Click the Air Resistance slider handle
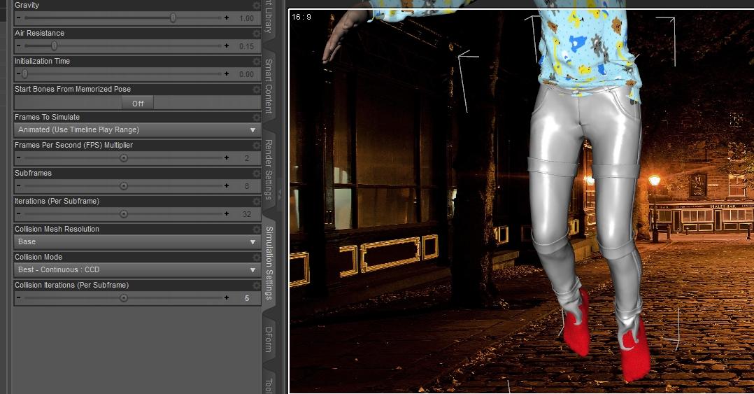The height and width of the screenshot is (394, 754). point(55,45)
